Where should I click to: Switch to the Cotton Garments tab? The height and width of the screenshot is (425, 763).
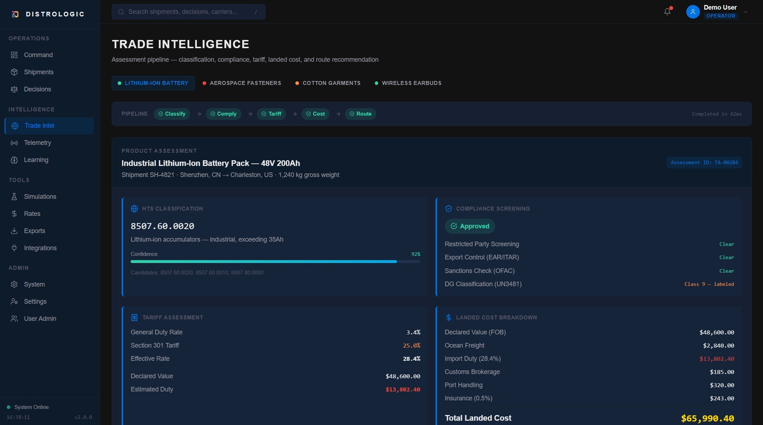tap(328, 83)
